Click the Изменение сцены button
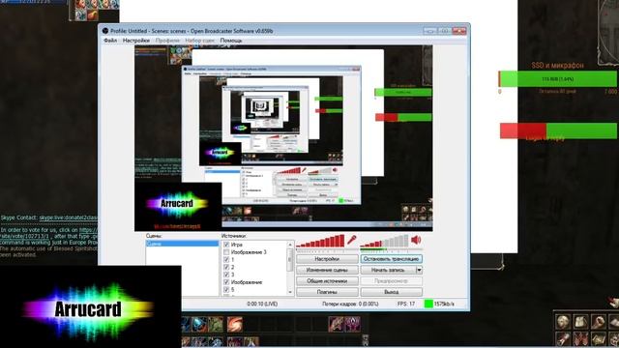619x348 pixels. (327, 271)
